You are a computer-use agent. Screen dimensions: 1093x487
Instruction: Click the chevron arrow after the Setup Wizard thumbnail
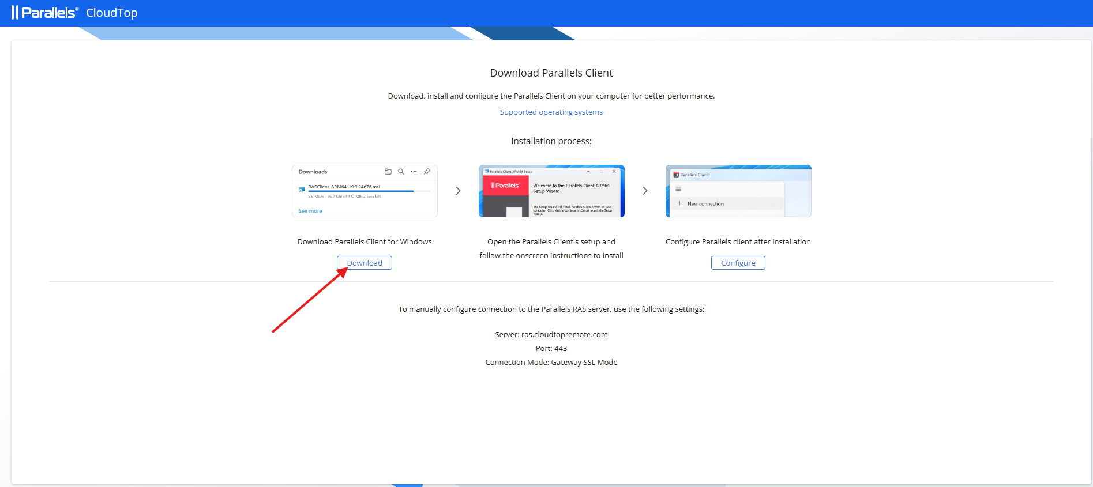coord(645,191)
